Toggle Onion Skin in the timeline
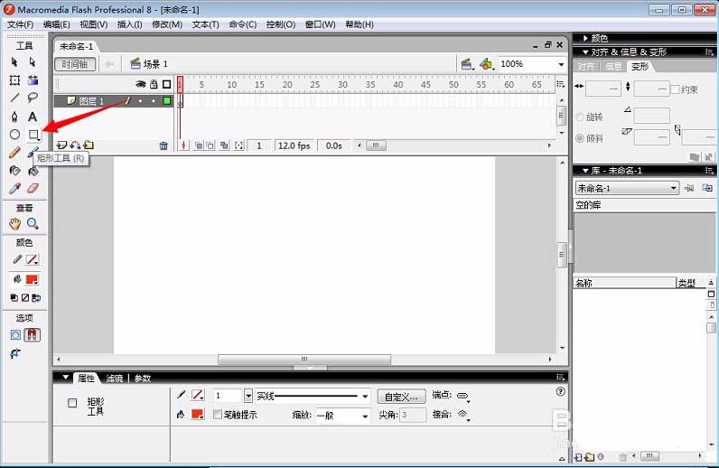Viewport: 719px width, 468px height. (199, 145)
